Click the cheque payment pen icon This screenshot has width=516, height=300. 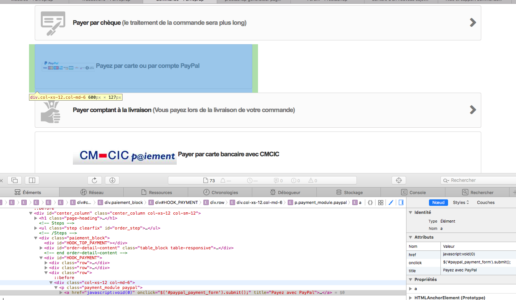pos(53,23)
